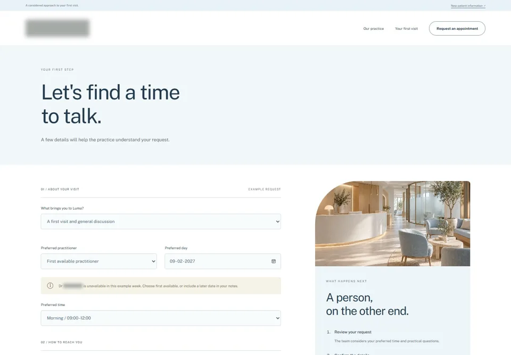Screen dimensions: 511x355
Task: Click the '02 / HOW TO REACH YOU' section label
Action: tap(62, 342)
